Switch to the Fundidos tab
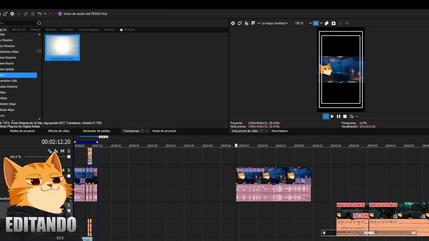429x241 pixels. coord(67,29)
